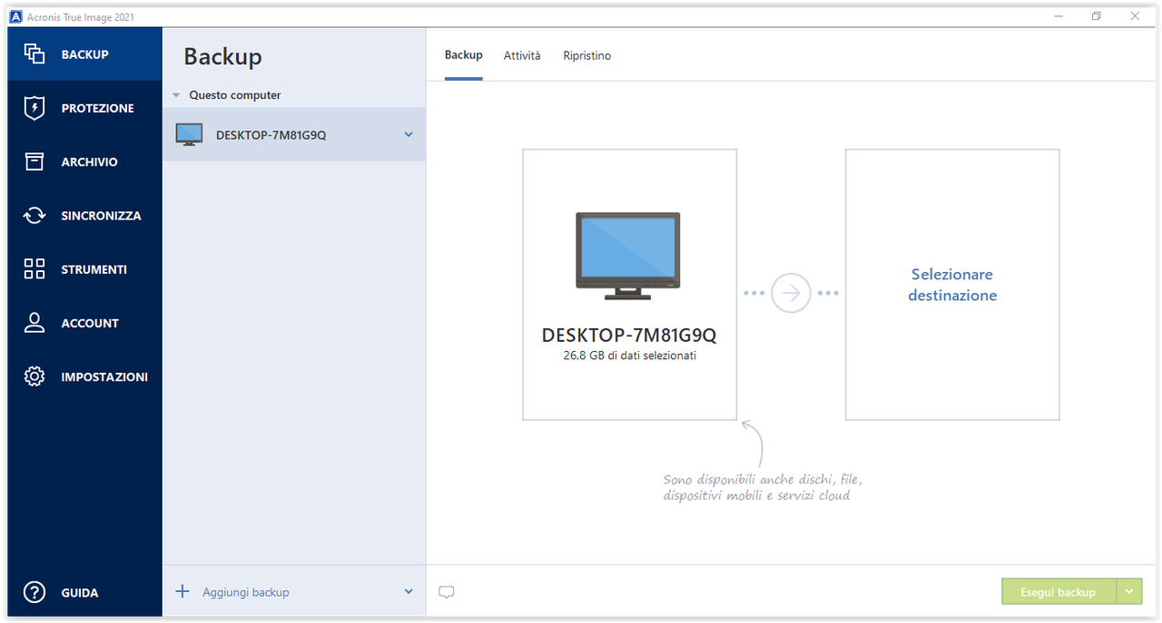Expand the DESKTOP-7M81G9Q backup options chevron
The image size is (1162, 623).
[409, 135]
